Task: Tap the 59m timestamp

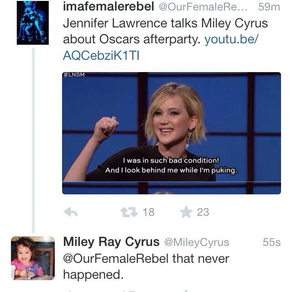Action: point(269,7)
